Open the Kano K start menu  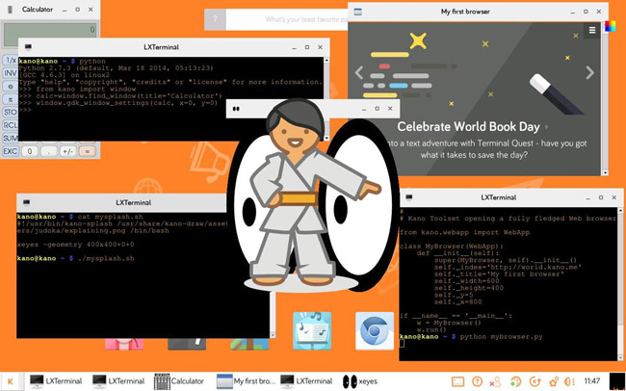[11, 381]
